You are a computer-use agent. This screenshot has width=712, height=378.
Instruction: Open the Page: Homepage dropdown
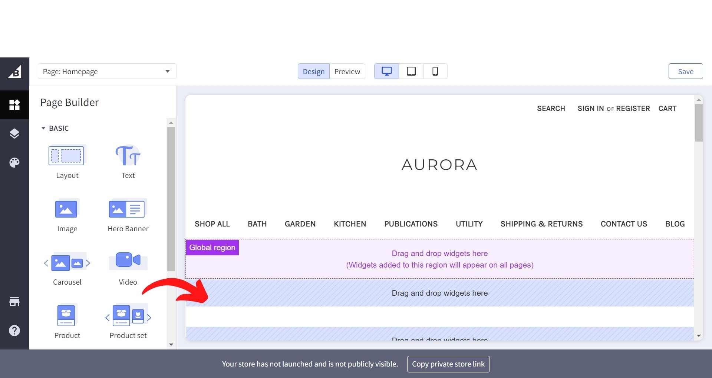[107, 72]
